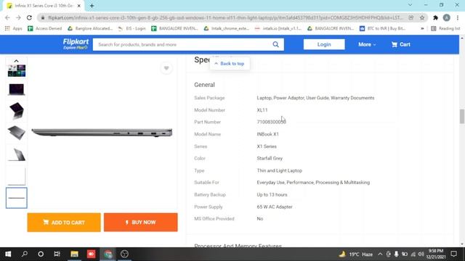Open a new browser tab

coord(92,6)
